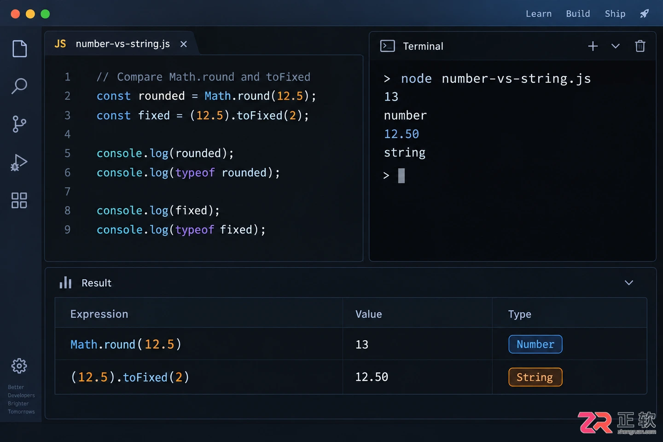Click the Type column header
Screen dimensions: 663x442
click(520, 314)
